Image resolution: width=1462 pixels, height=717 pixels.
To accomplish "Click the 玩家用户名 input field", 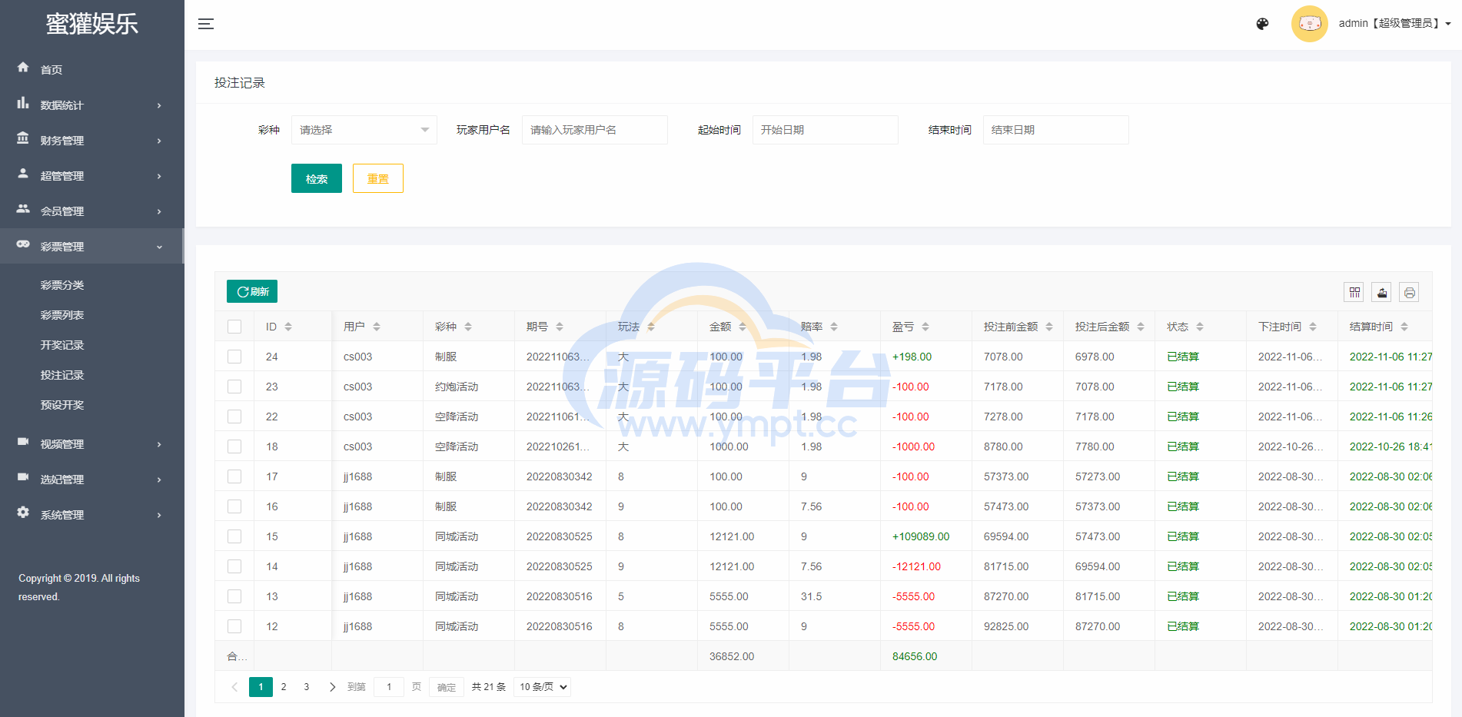I will (595, 130).
